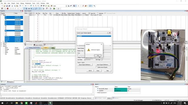Expand the System registers group
This screenshot has height=105, width=188.
point(1,45)
